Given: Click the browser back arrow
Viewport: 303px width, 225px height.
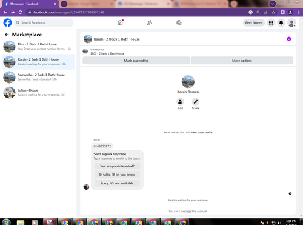Looking at the screenshot, I should pyautogui.click(x=5, y=12).
